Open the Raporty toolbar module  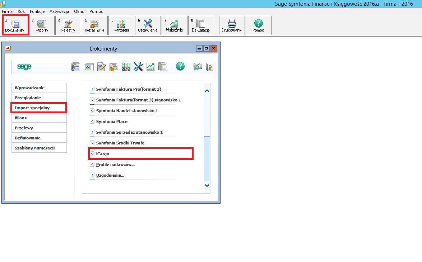pyautogui.click(x=41, y=25)
